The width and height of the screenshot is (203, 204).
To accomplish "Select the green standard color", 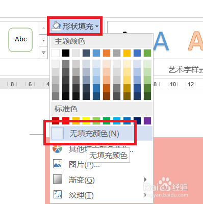I will click(107, 121).
